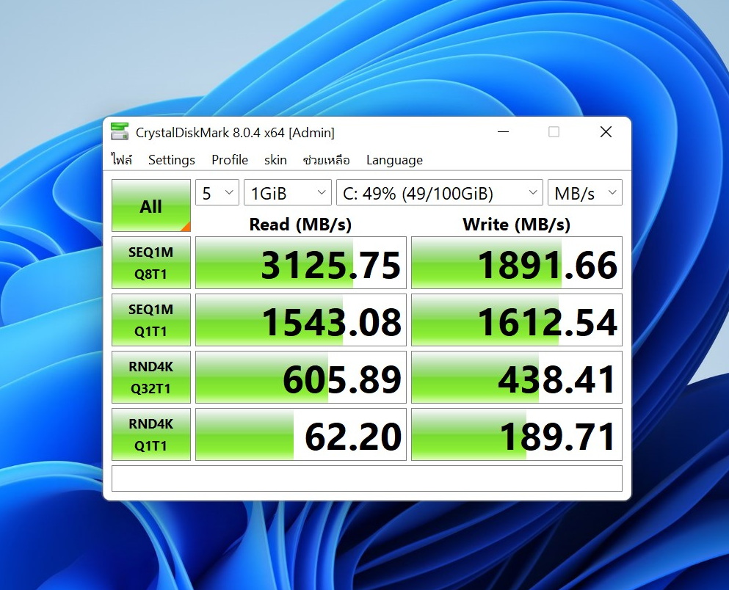The height and width of the screenshot is (590, 729).
Task: Click the Write (MB/s) column header
Action: click(516, 225)
